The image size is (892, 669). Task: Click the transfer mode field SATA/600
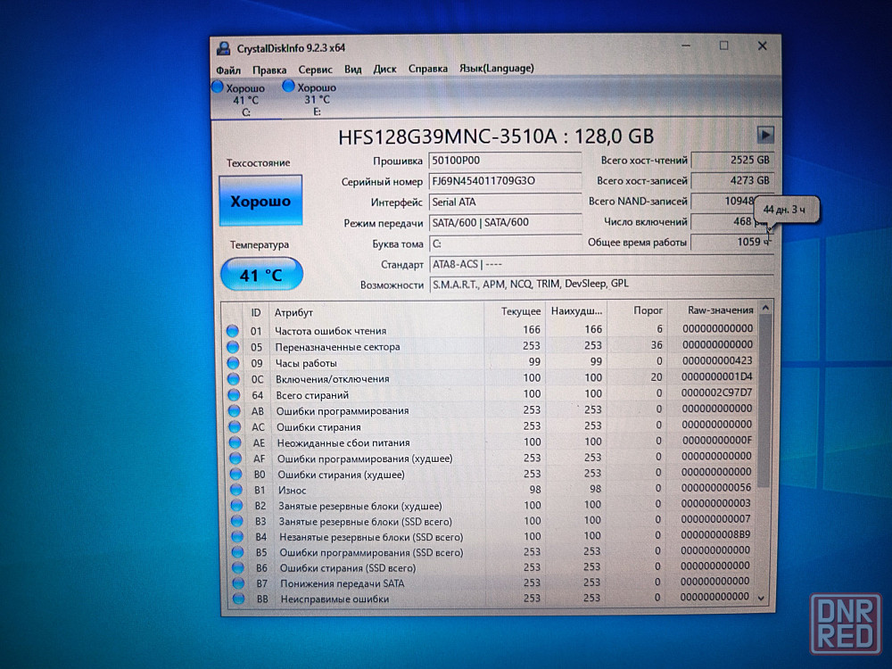505,222
